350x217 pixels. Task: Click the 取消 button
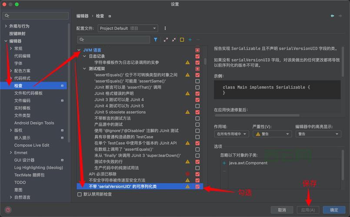pyautogui.click(x=282, y=210)
